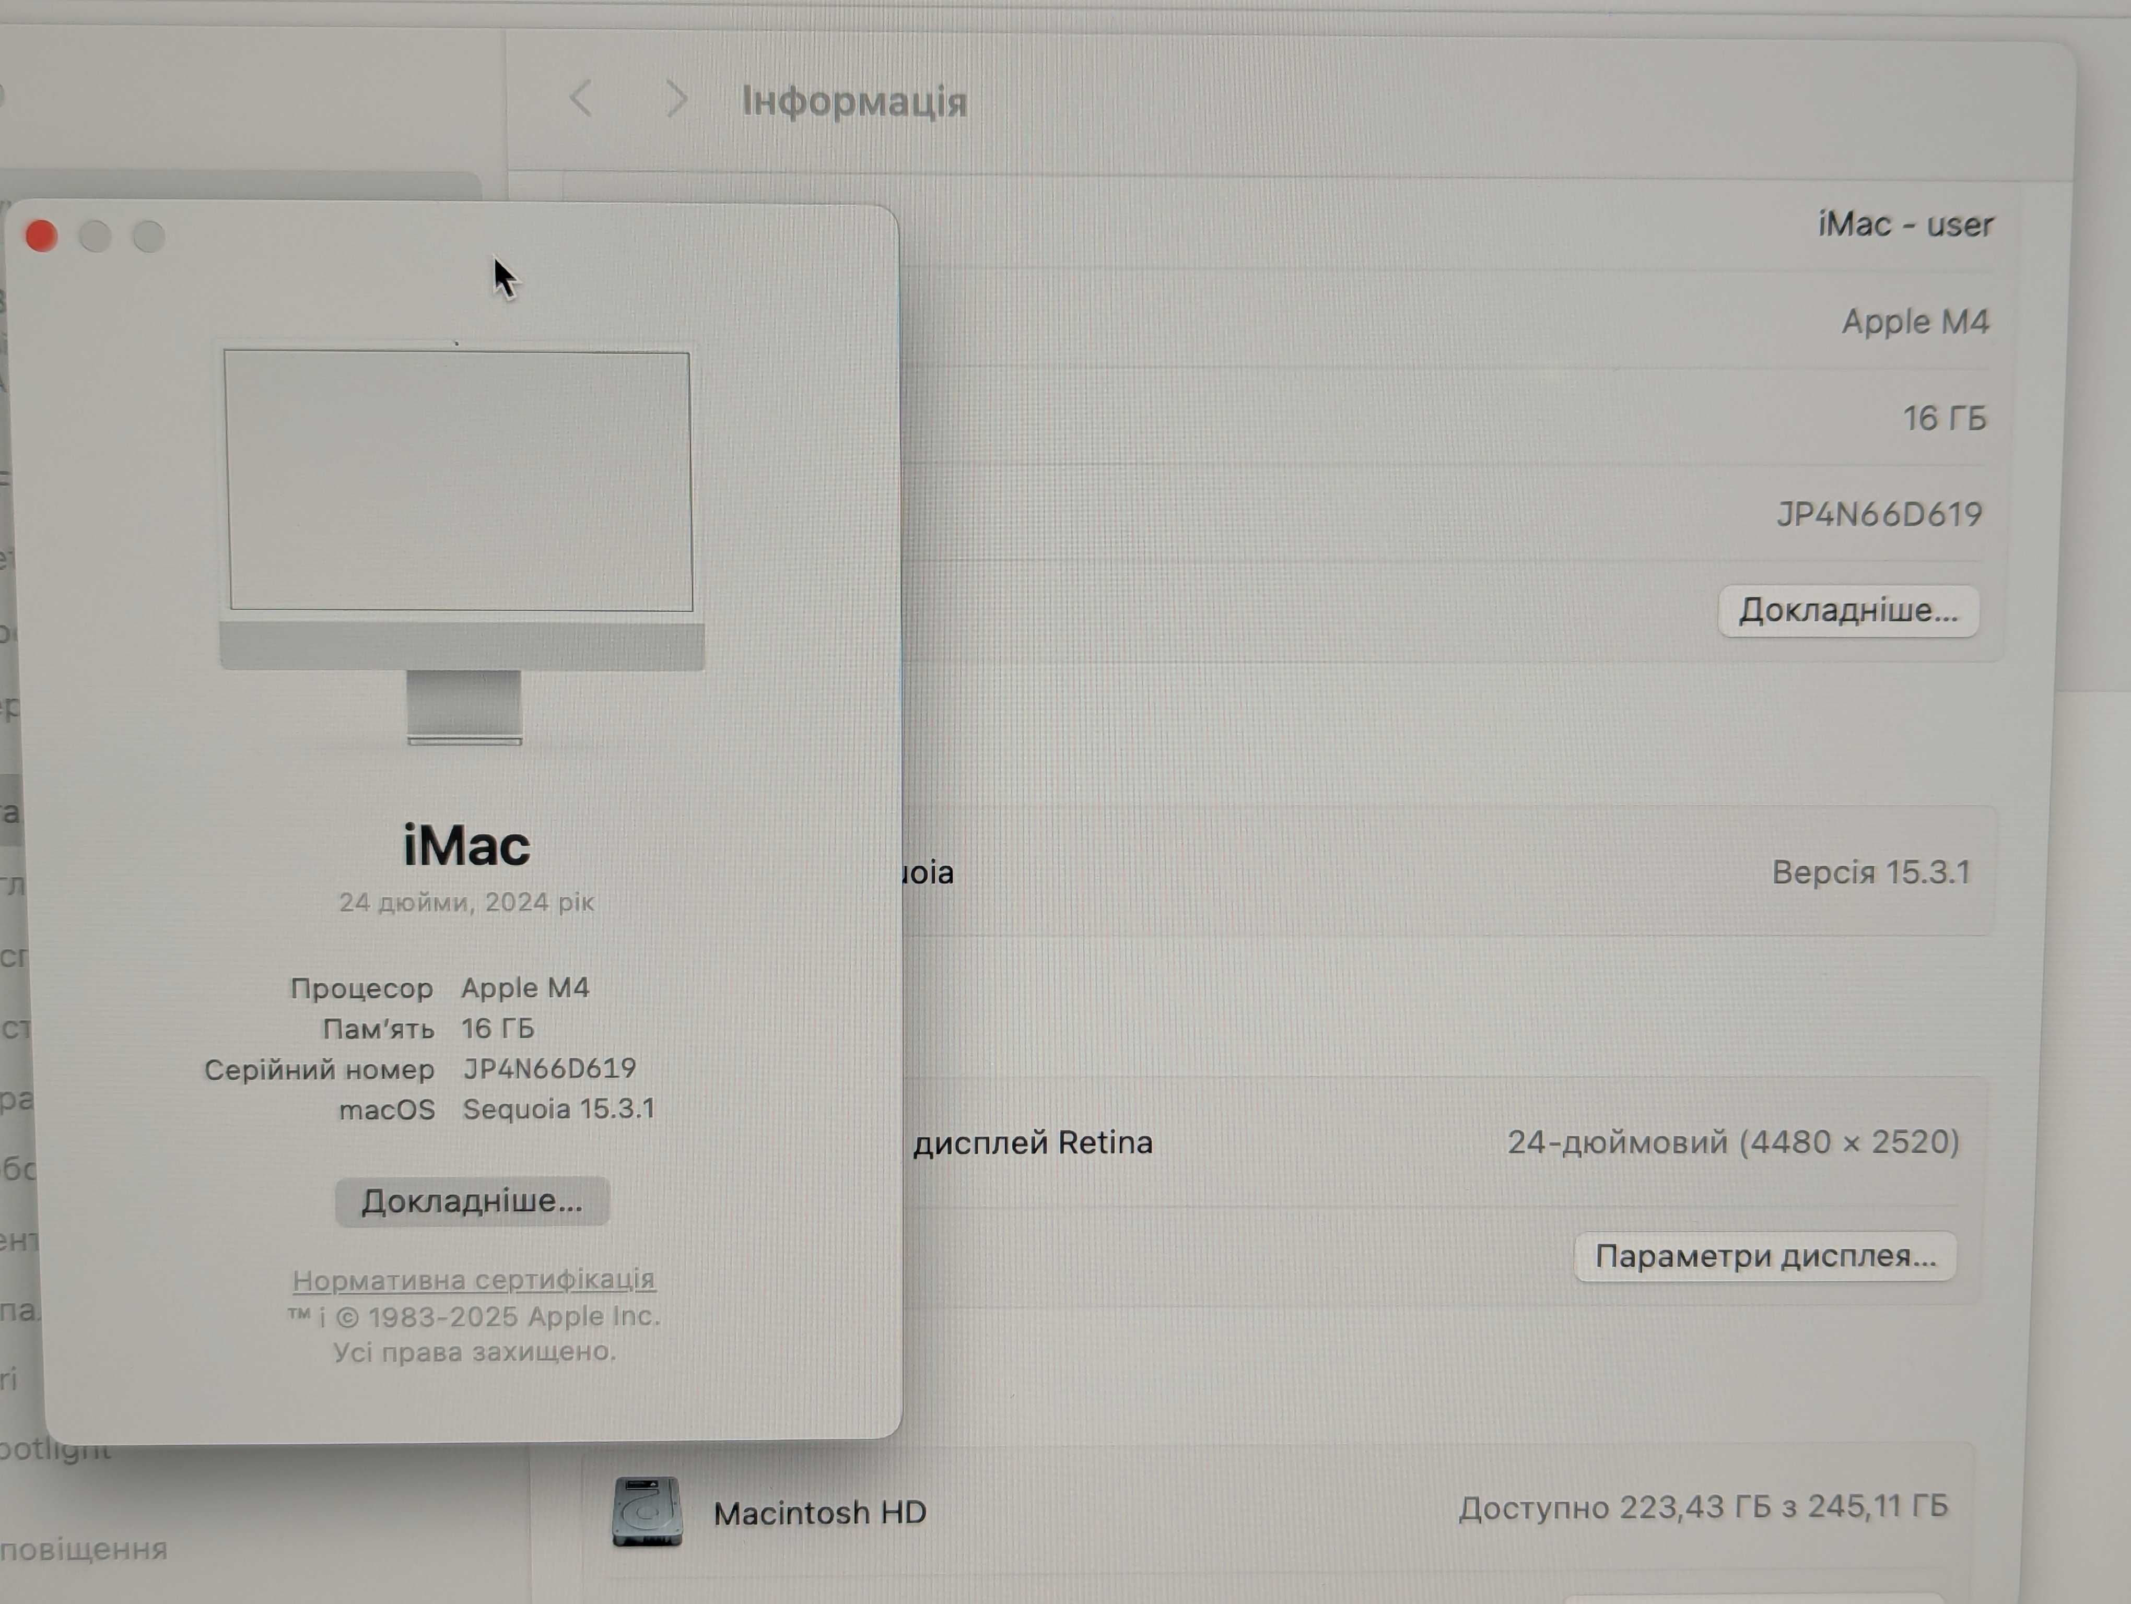Click the Інформація pane title

click(x=854, y=101)
